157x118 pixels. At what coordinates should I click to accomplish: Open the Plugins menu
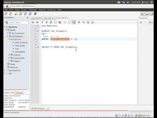tap(42, 10)
